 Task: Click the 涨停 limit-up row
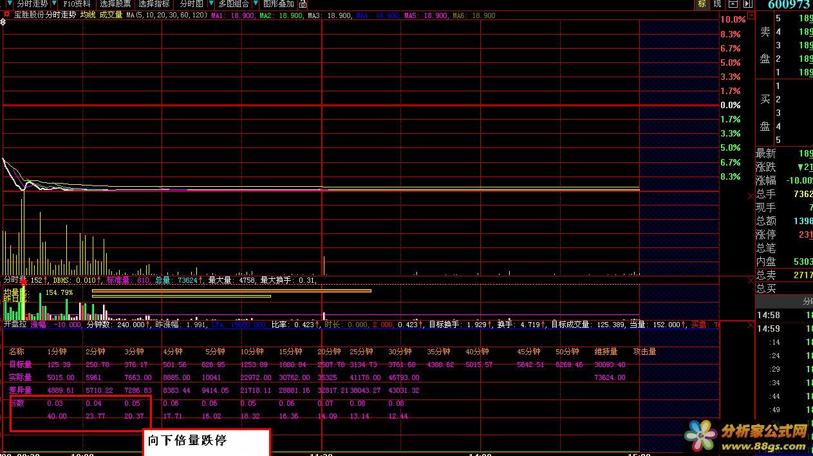pyautogui.click(x=784, y=234)
